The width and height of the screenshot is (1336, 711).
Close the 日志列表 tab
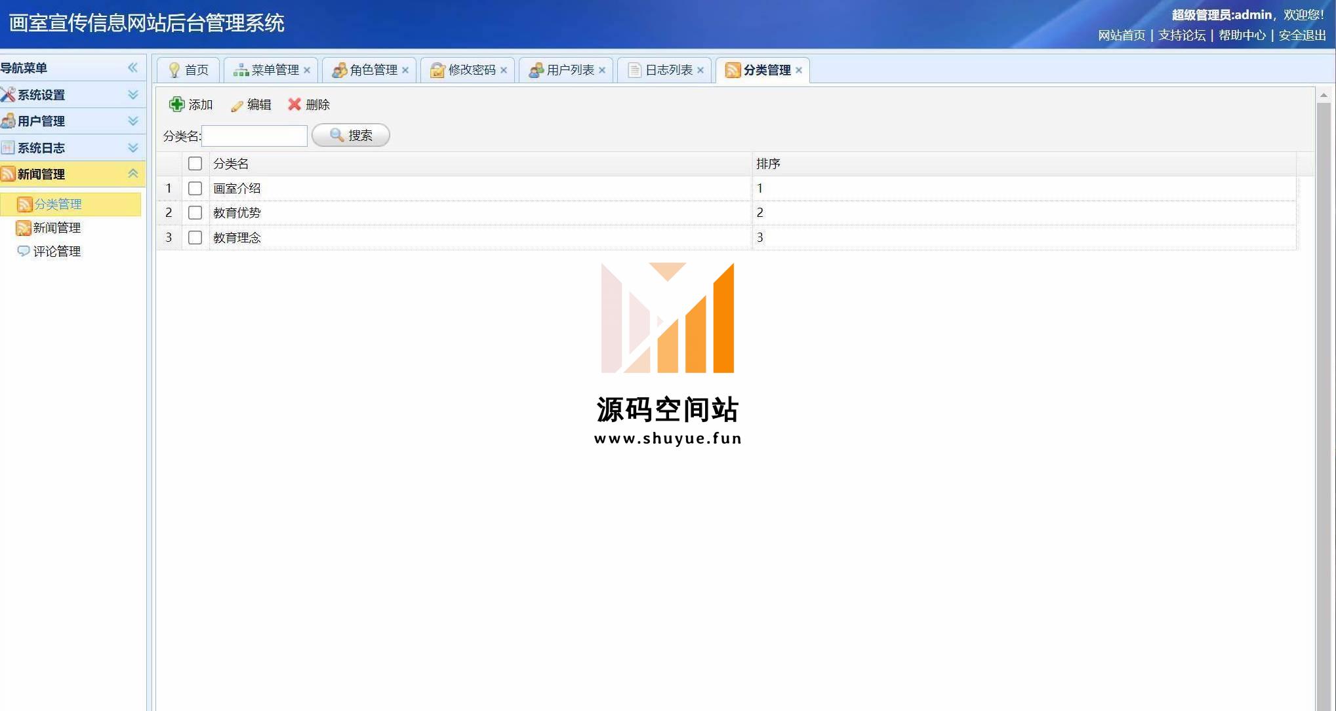(x=700, y=70)
